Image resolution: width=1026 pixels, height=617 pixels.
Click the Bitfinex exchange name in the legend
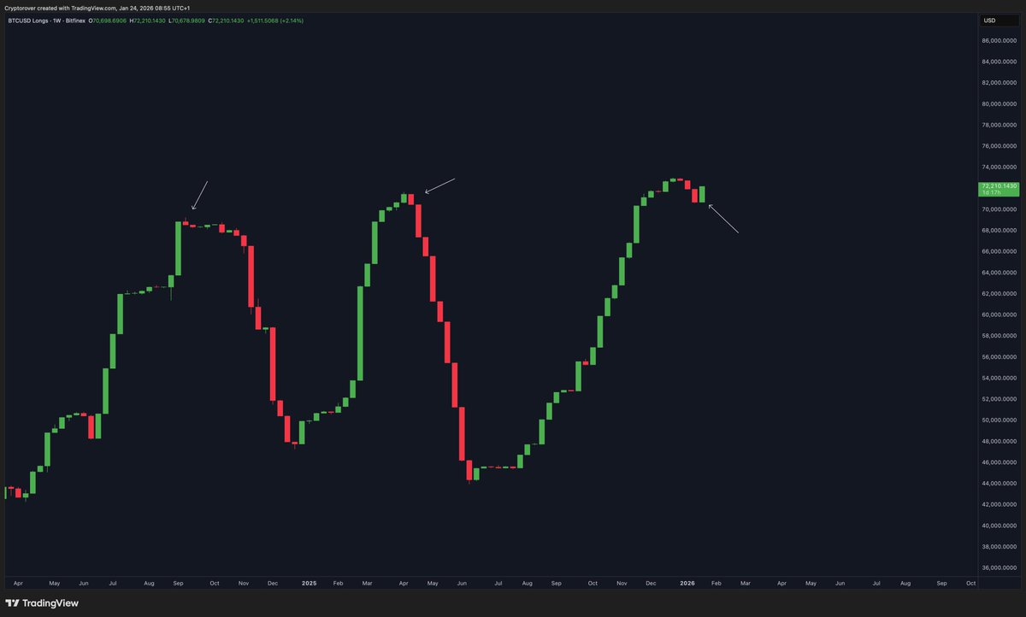(74, 21)
